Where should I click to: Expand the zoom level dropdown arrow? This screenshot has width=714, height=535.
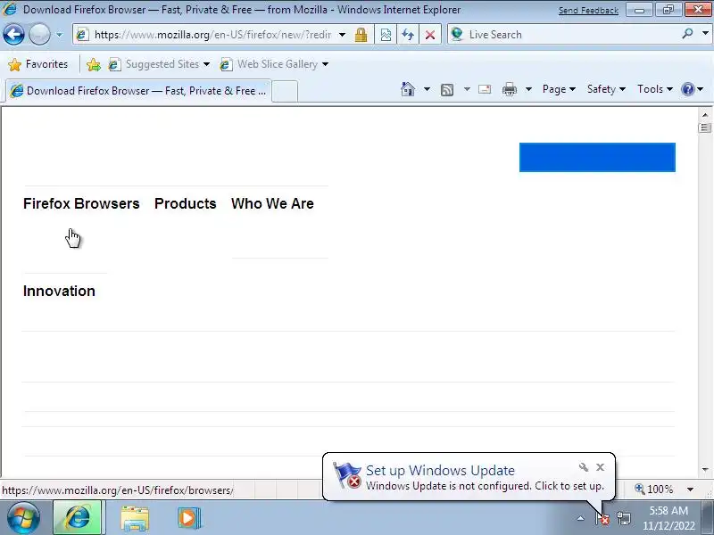click(690, 490)
